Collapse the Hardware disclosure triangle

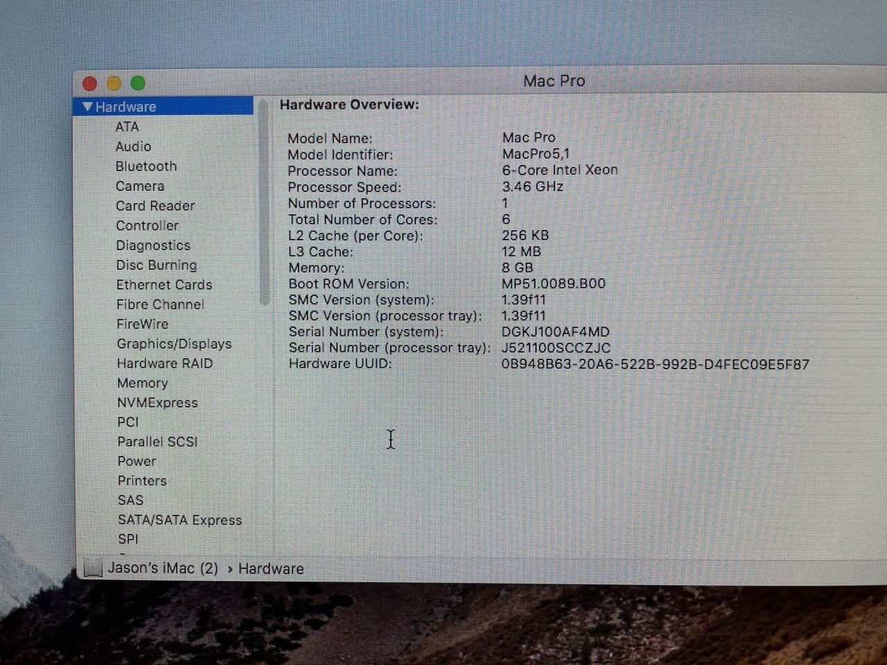(87, 107)
